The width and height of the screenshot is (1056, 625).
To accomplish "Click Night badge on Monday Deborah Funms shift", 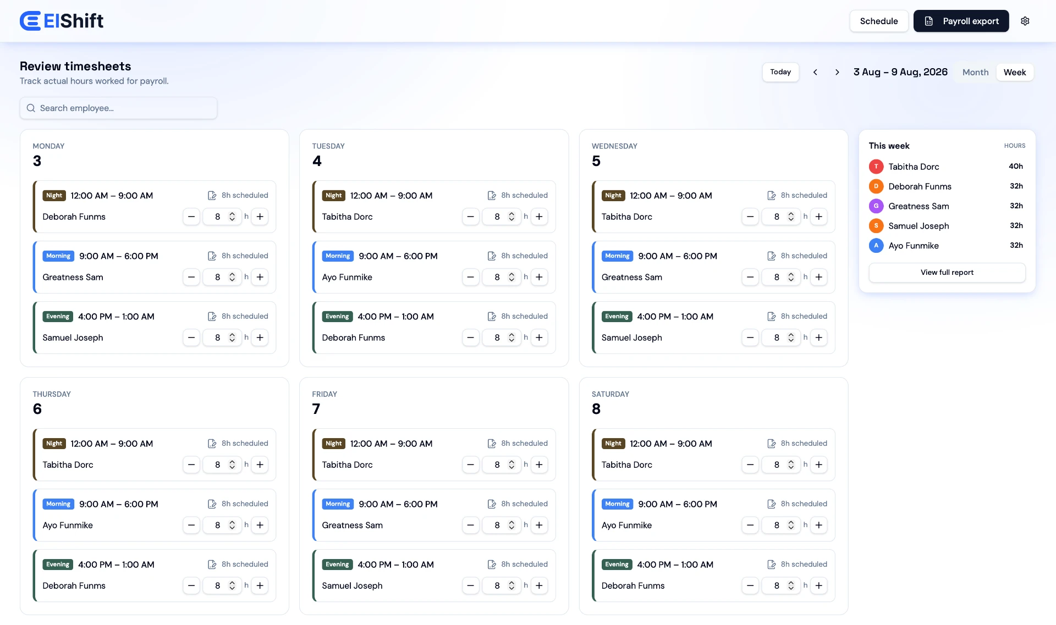I will click(54, 195).
